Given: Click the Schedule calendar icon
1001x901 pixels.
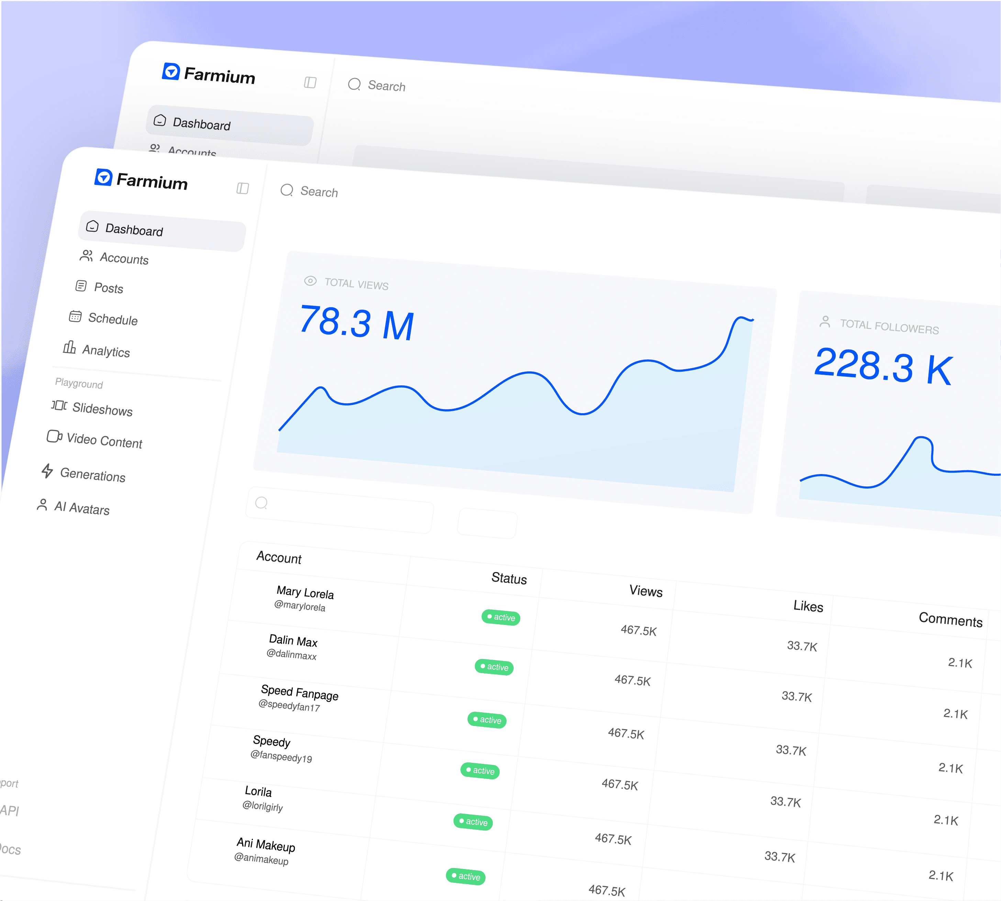Looking at the screenshot, I should click(x=75, y=316).
